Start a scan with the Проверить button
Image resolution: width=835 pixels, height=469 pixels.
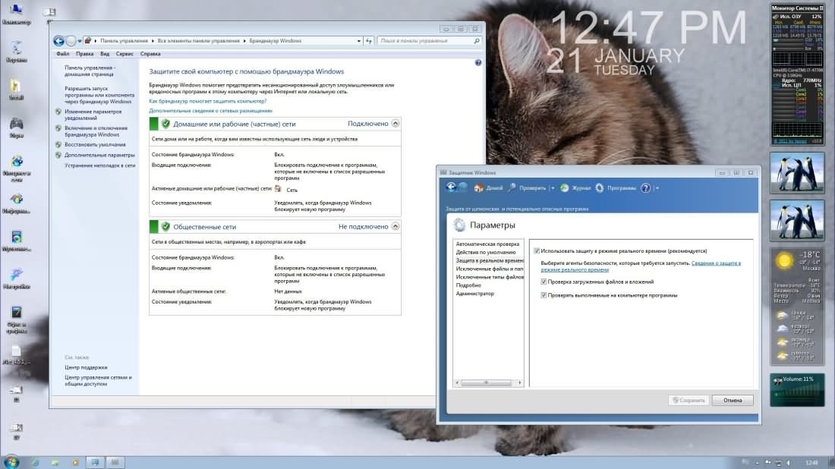pyautogui.click(x=527, y=188)
